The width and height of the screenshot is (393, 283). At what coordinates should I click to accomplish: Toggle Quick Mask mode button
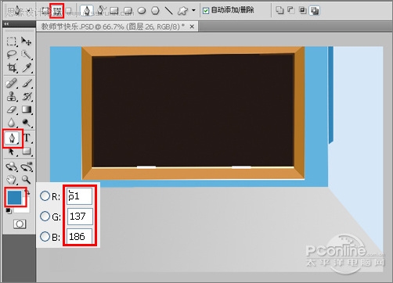(20, 224)
